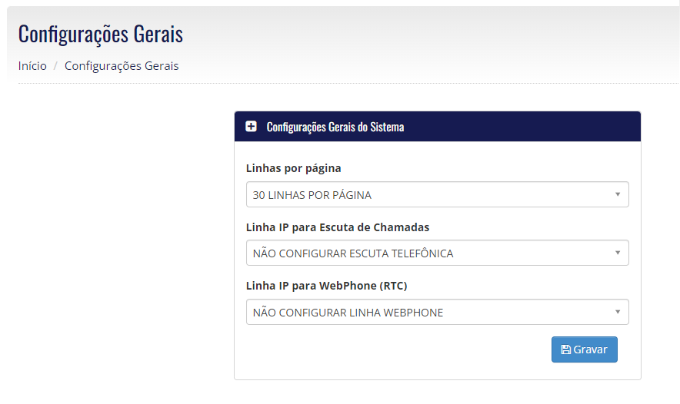Click the Linha IP para Escuta de Chamadas label
Viewport: 680px width, 404px height.
[x=338, y=227]
